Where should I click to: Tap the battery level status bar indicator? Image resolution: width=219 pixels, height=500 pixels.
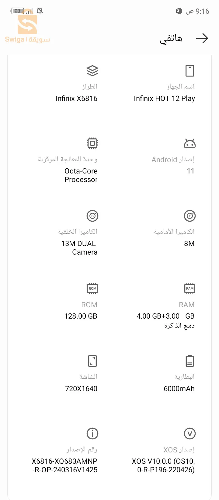coord(17,11)
